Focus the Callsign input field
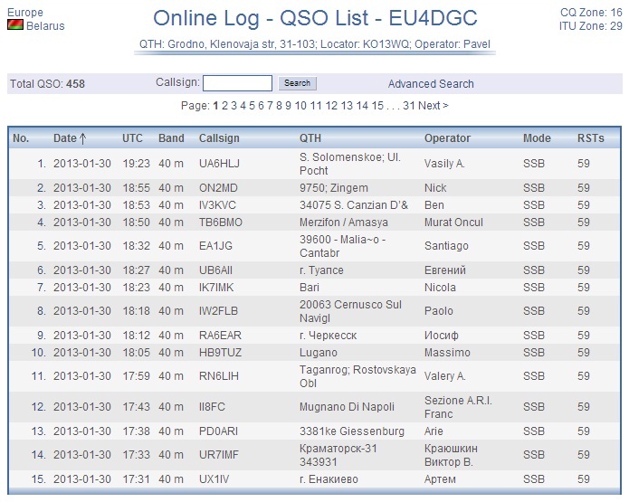629x502 pixels. (x=237, y=83)
